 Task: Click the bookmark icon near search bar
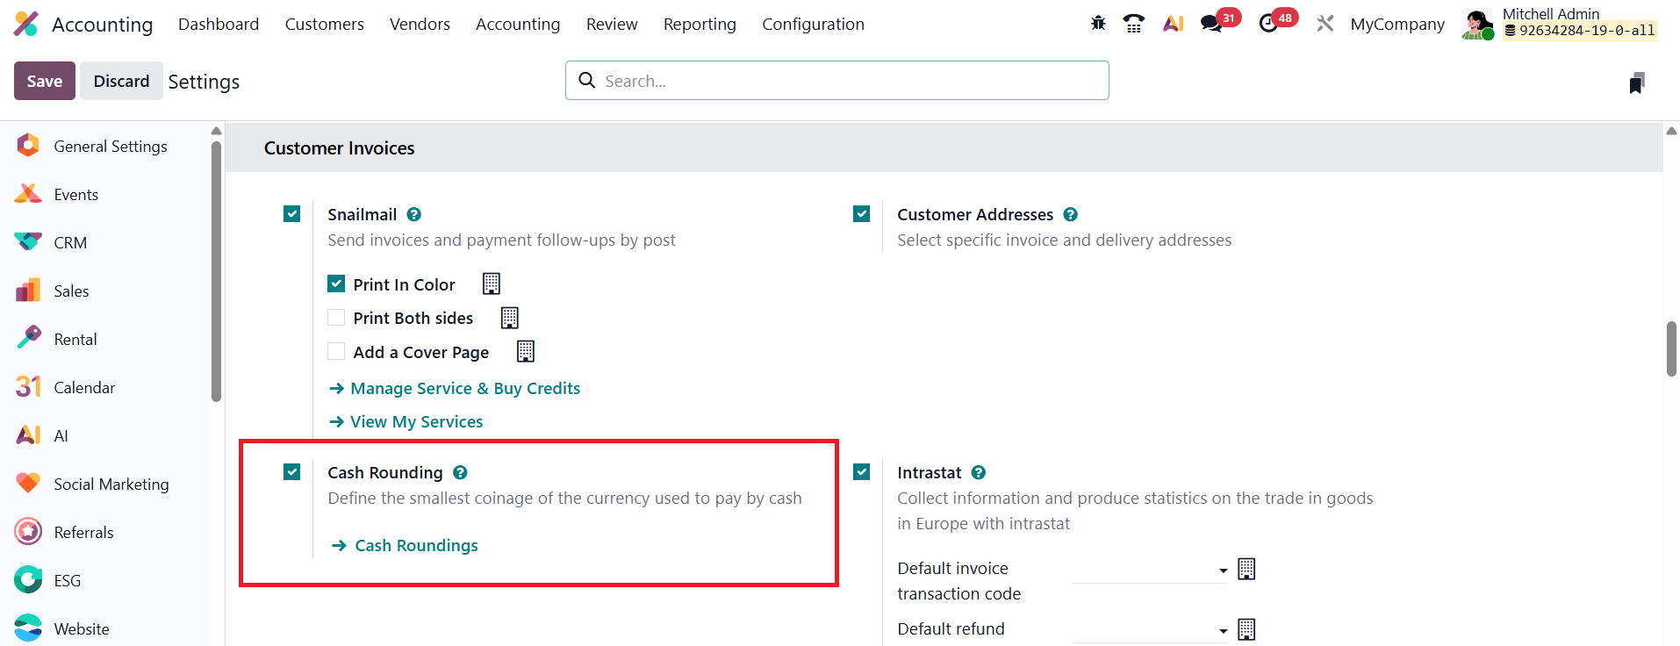pos(1636,83)
